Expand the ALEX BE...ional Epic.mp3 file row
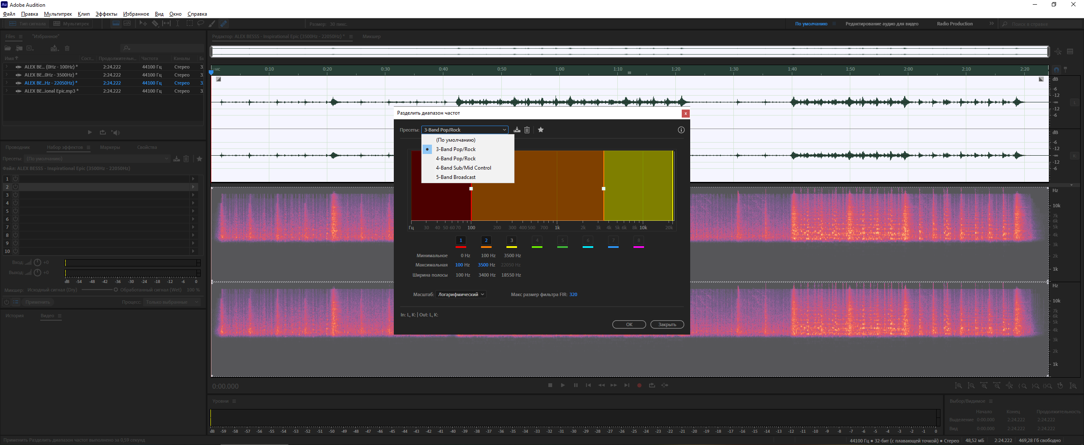Screen dimensions: 1084x445 point(6,91)
